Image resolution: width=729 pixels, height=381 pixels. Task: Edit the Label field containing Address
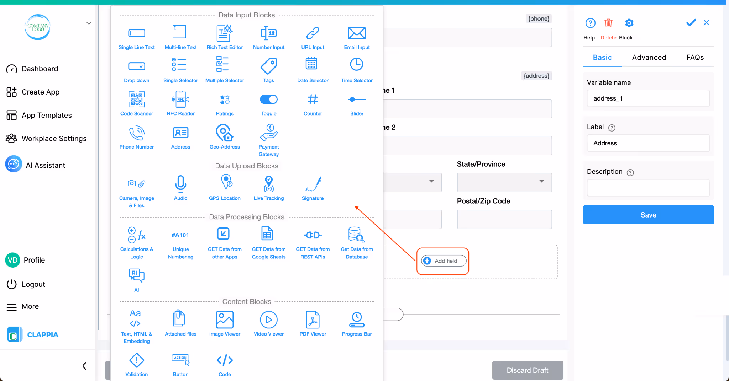(648, 143)
